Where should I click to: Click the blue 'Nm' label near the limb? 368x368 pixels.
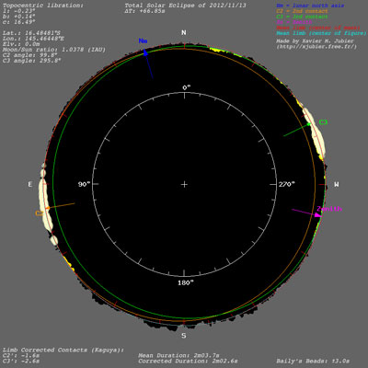143,40
